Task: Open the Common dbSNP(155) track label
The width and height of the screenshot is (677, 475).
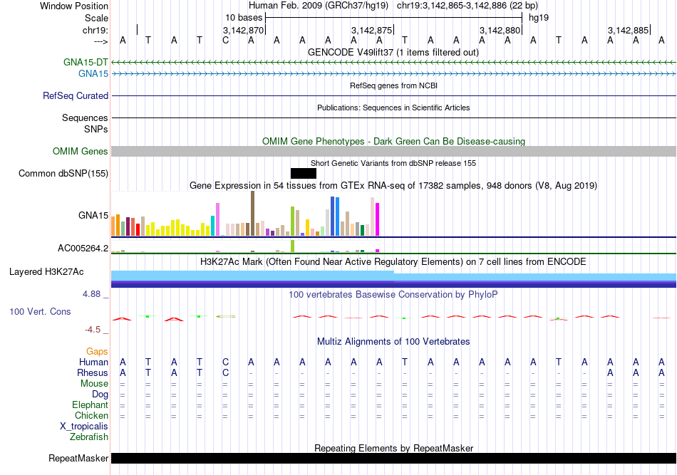Action: click(x=63, y=174)
